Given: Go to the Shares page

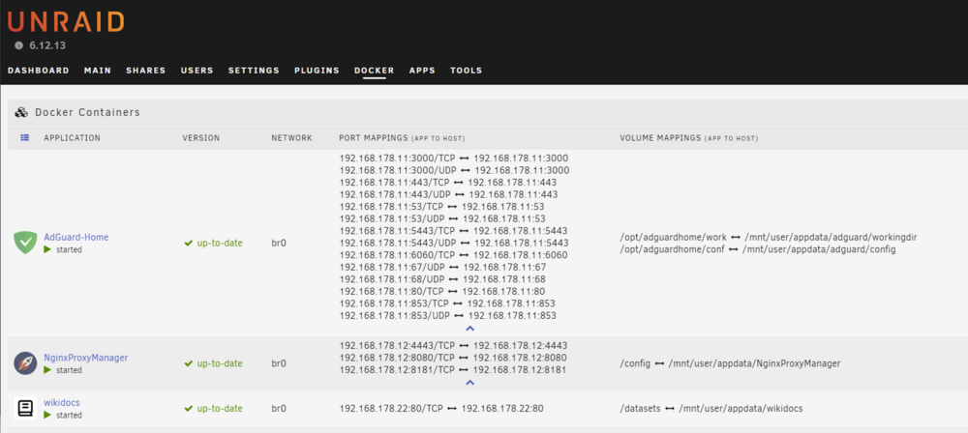Looking at the screenshot, I should tap(146, 71).
